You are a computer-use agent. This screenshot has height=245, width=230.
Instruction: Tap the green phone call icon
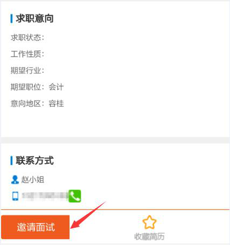point(75,196)
